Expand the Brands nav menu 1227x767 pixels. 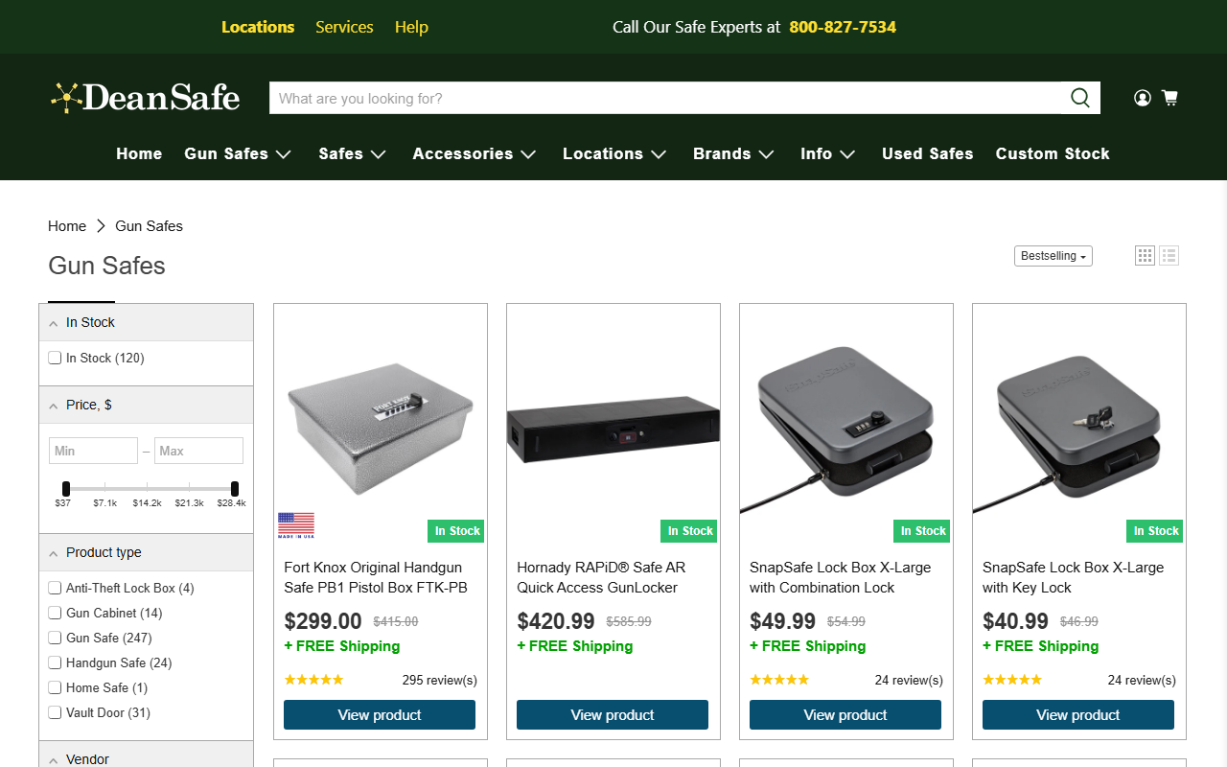(733, 153)
